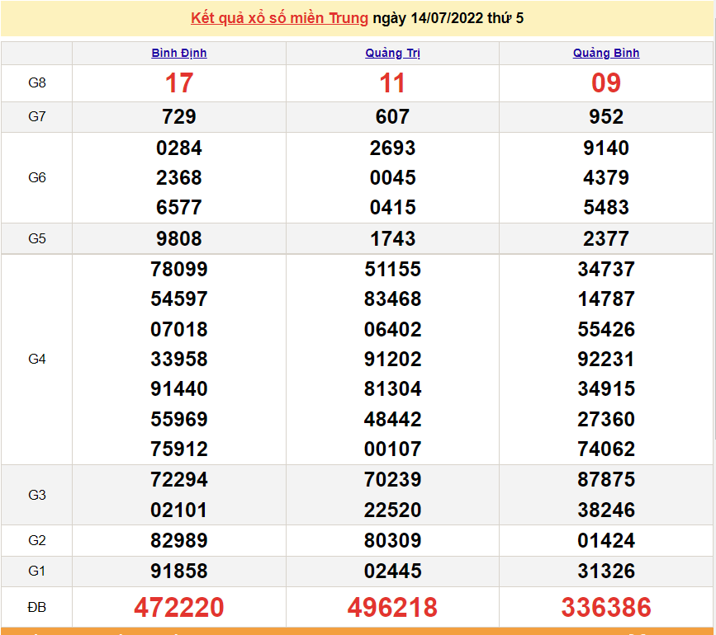Image resolution: width=716 pixels, height=635 pixels.
Task: Select Quảng Bình special prize number 336386
Action: click(606, 608)
